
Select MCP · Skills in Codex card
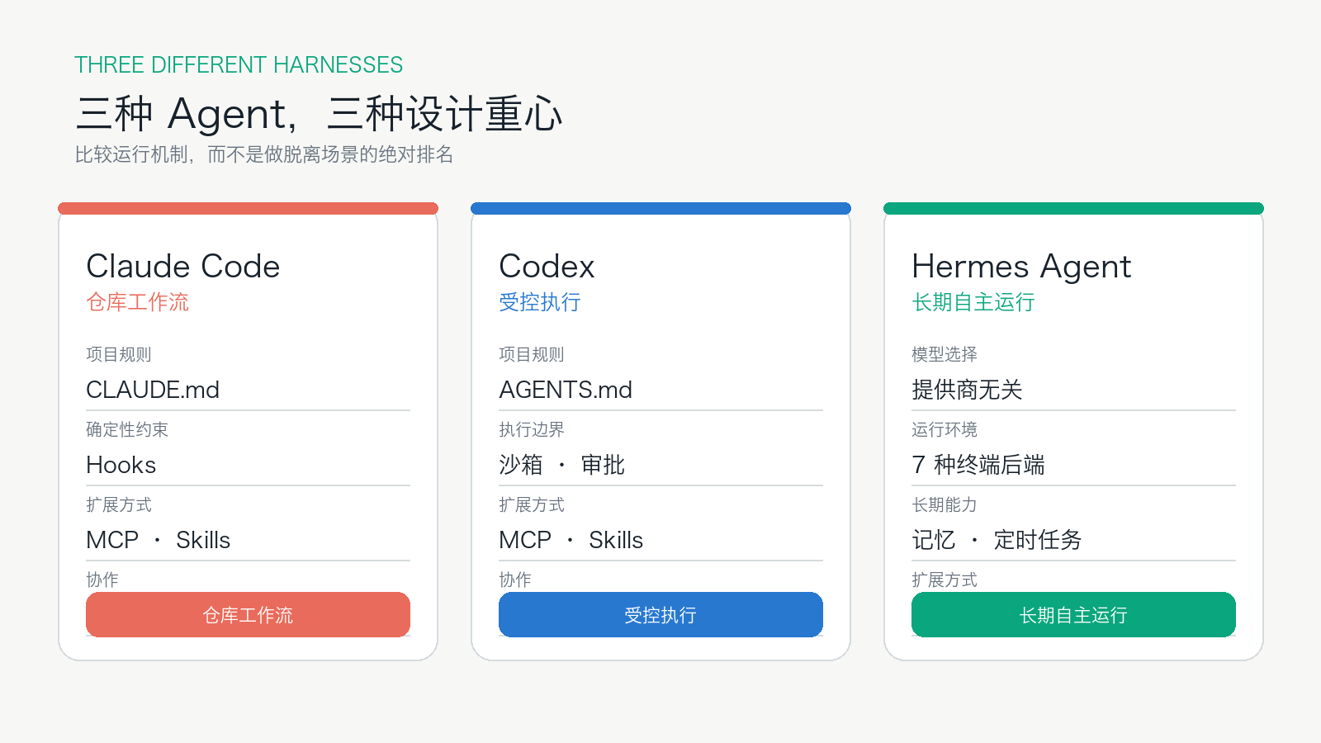(571, 540)
